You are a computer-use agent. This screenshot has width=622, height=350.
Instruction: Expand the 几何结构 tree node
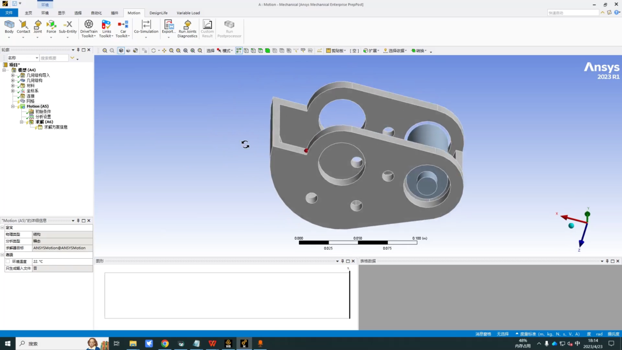tap(12, 80)
